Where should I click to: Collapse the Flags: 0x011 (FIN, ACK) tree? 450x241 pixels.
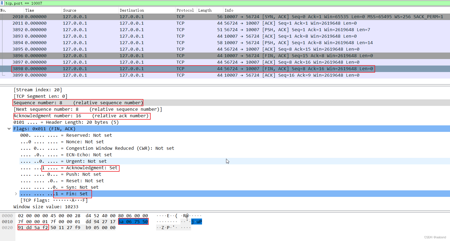click(9, 129)
